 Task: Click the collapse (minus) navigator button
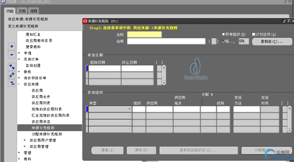click(12, 55)
